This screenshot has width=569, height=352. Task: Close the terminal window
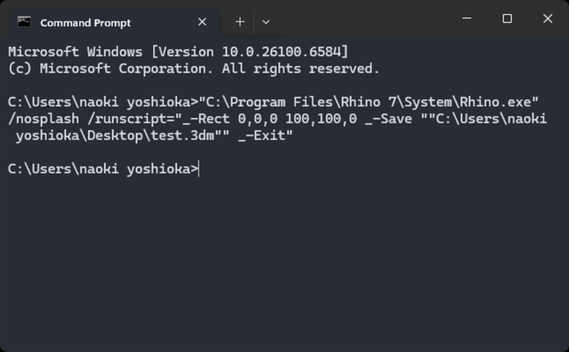pyautogui.click(x=547, y=18)
